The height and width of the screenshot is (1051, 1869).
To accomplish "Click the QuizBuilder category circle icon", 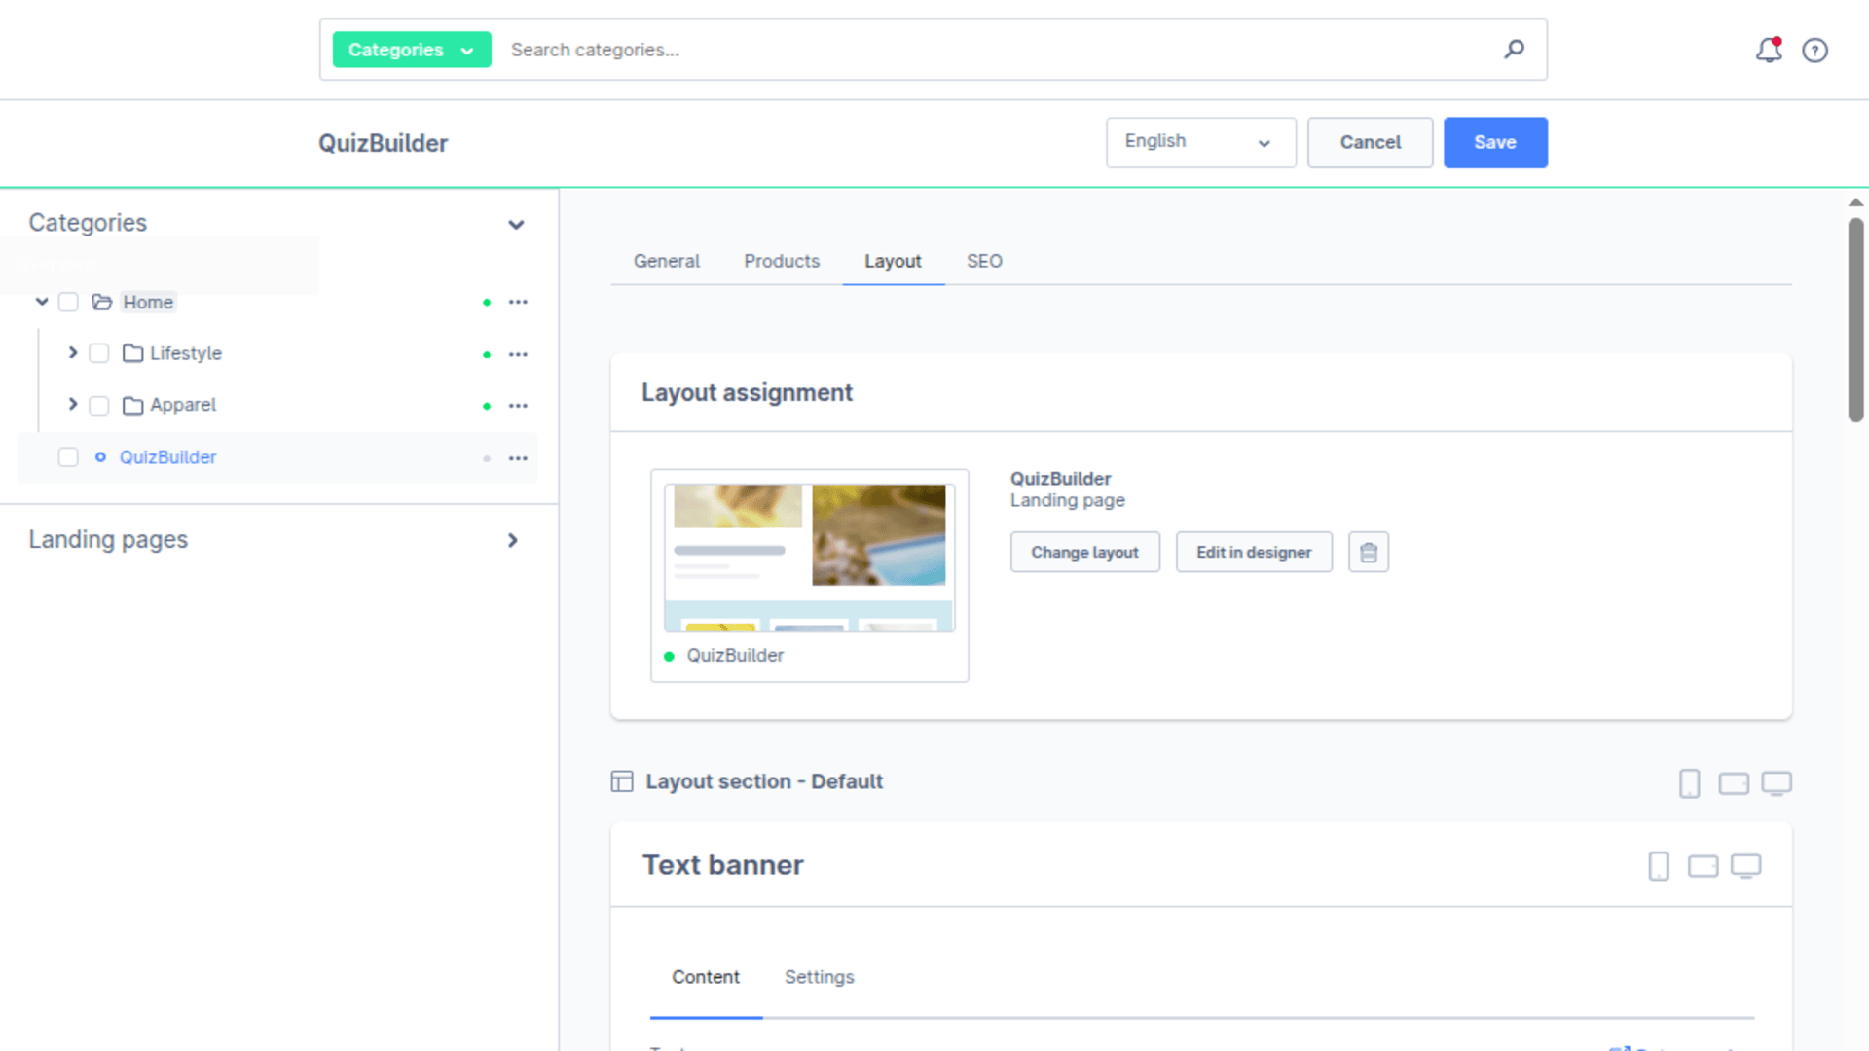I will pos(100,456).
